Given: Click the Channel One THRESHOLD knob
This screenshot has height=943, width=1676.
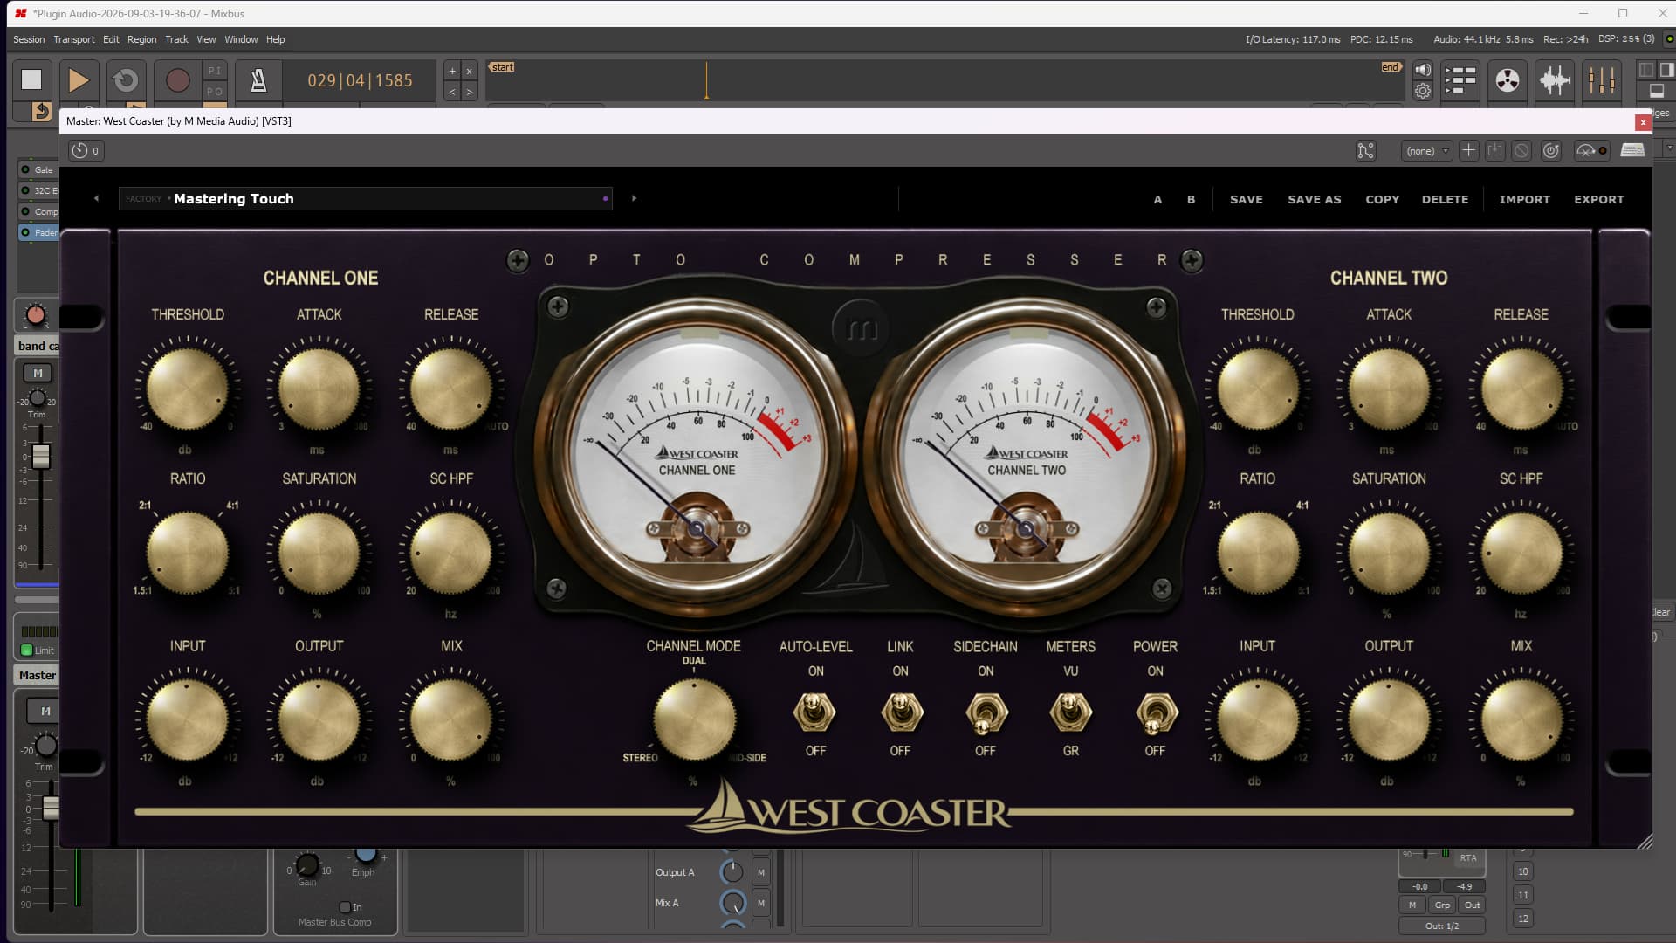Looking at the screenshot, I should coord(187,389).
